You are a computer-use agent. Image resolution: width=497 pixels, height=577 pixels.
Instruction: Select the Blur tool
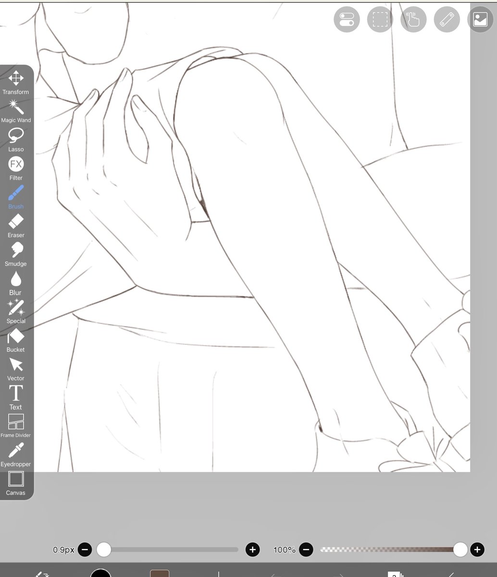coord(16,283)
